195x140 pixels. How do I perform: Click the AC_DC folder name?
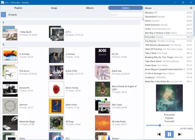coord(115,54)
